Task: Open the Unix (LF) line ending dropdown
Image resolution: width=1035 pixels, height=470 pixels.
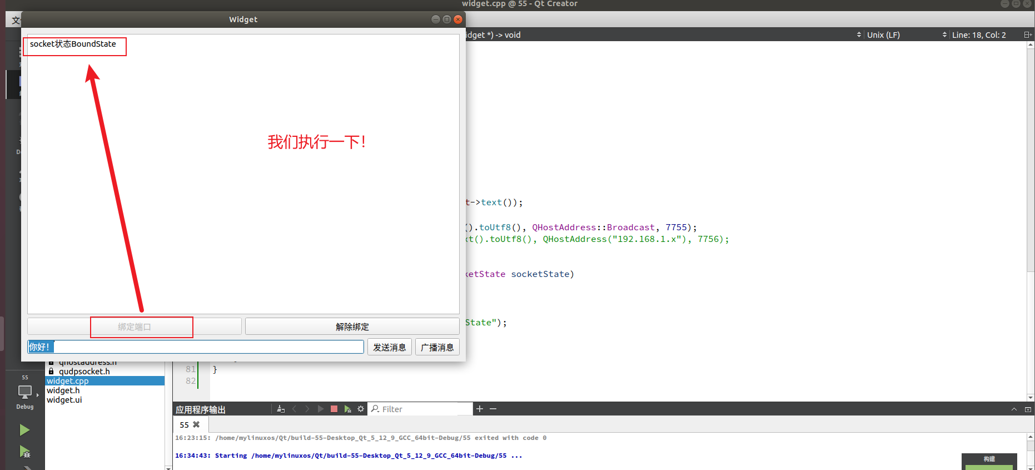Action: point(907,34)
